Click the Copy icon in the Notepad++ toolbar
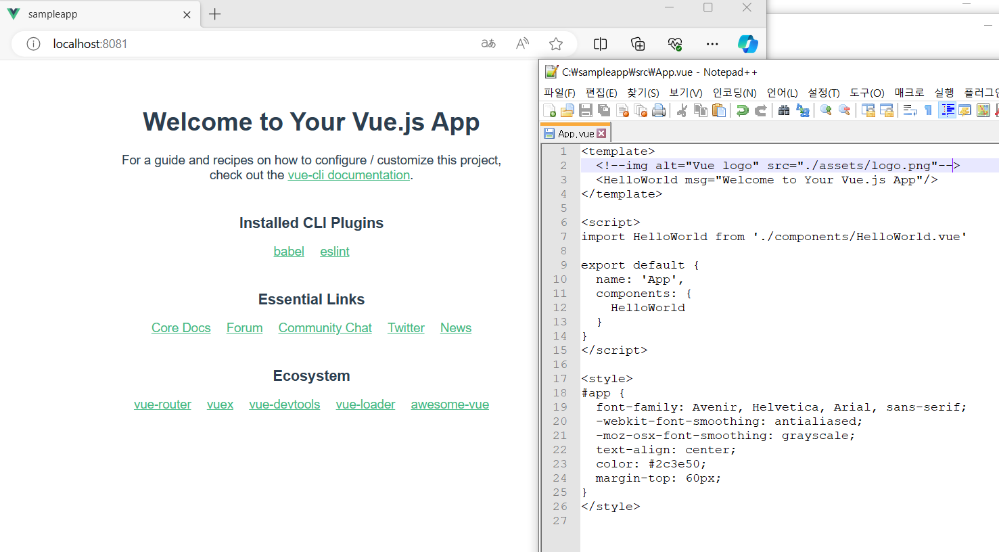 click(701, 110)
